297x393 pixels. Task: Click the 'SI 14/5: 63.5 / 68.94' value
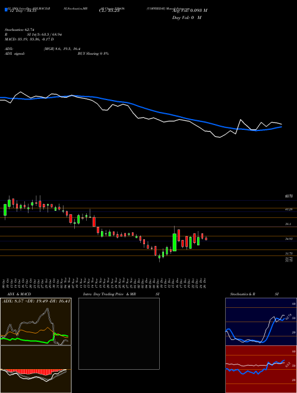[45, 35]
